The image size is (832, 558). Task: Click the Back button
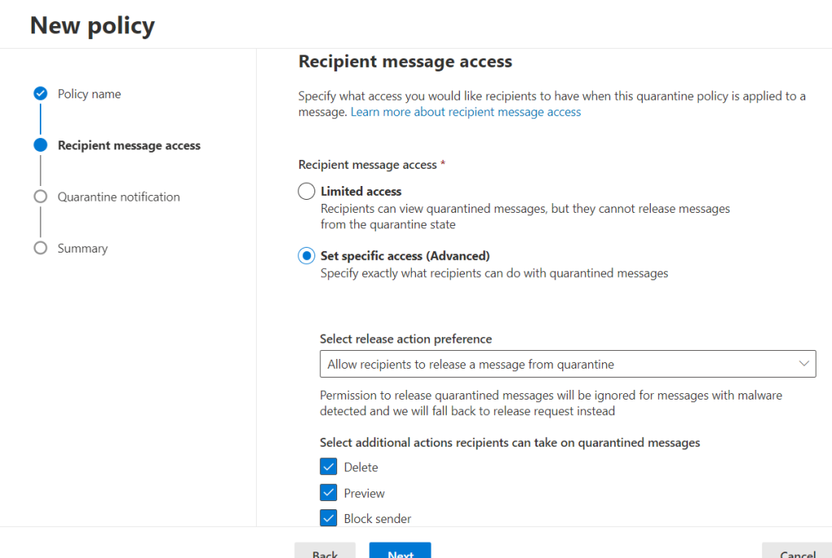(x=325, y=552)
